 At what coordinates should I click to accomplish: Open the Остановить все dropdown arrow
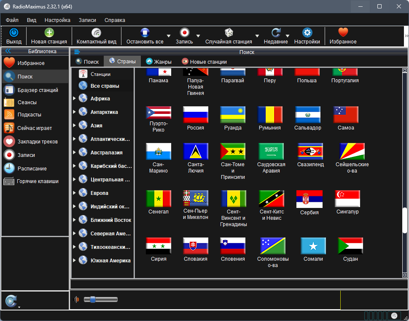coord(169,36)
